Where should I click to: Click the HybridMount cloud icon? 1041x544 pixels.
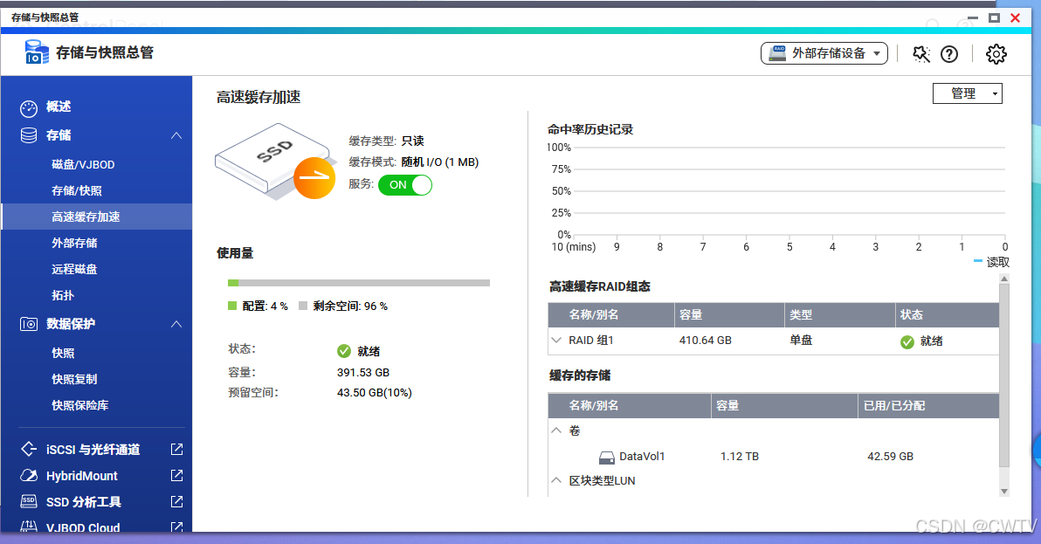[29, 476]
